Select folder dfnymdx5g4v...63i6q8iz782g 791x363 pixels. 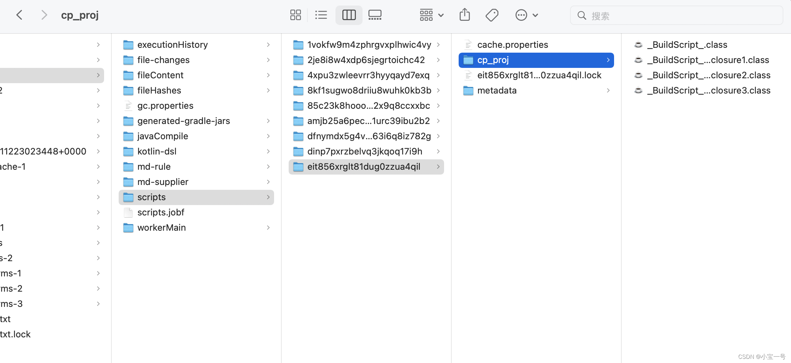point(366,136)
